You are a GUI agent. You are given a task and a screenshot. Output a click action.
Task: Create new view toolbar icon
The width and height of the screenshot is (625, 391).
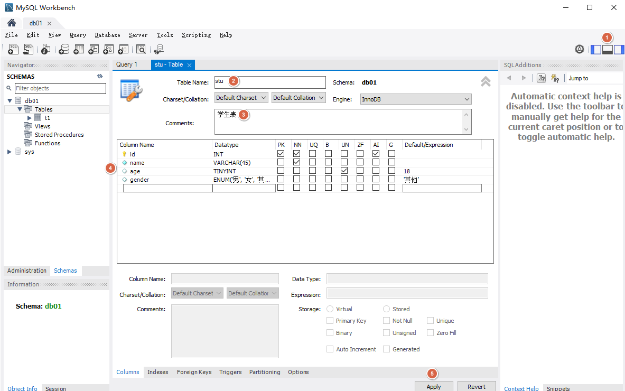click(x=94, y=49)
